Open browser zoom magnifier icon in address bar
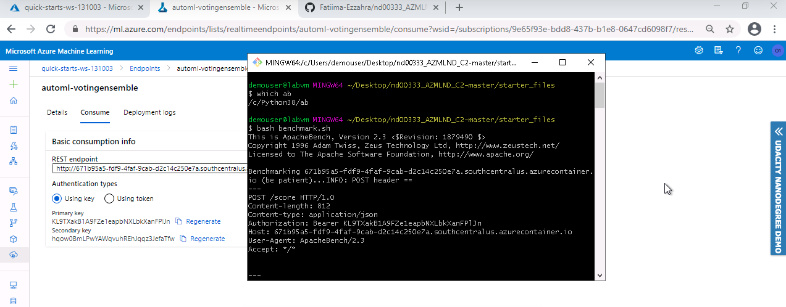Screen dimensions: 786x307 coord(711,29)
